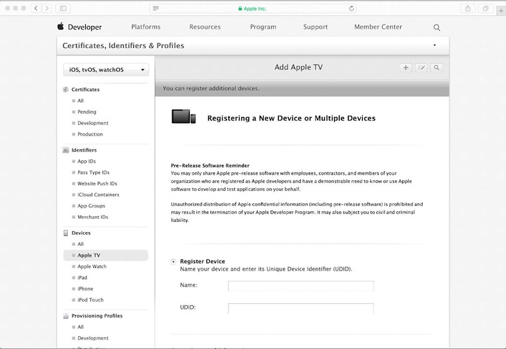Open the Reader view icon in address bar
The image size is (506, 349).
(156, 9)
